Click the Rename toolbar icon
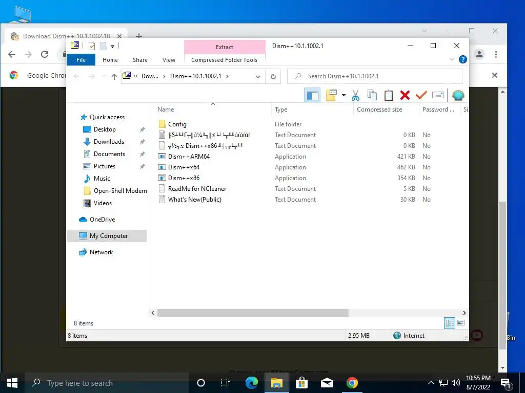 point(438,95)
